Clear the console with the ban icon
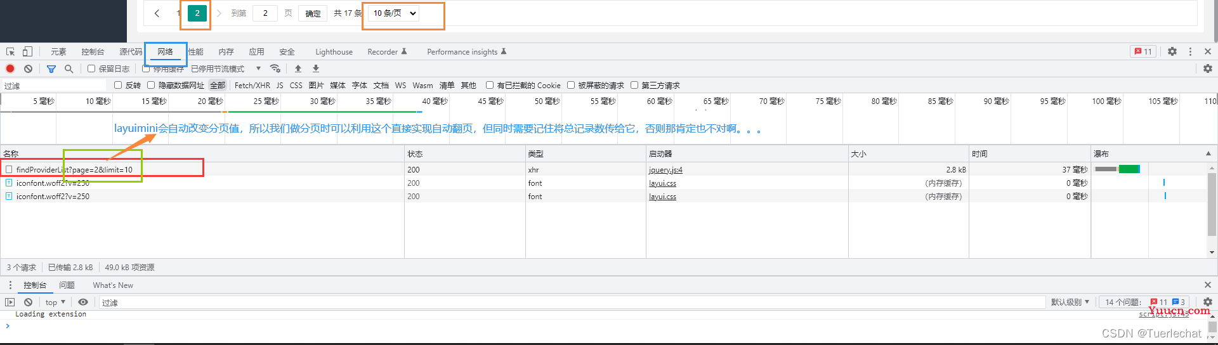The width and height of the screenshot is (1218, 345). [x=28, y=303]
